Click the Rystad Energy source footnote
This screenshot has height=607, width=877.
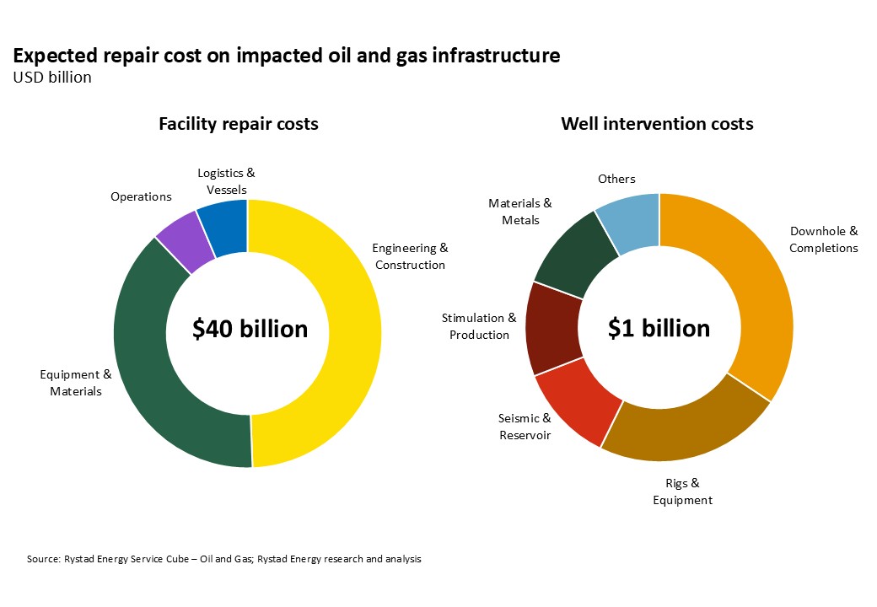point(223,559)
